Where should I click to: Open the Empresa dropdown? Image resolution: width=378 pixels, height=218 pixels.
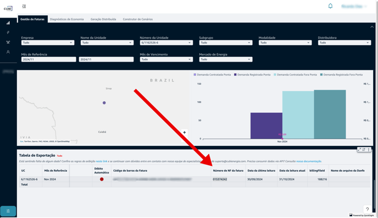[48, 43]
